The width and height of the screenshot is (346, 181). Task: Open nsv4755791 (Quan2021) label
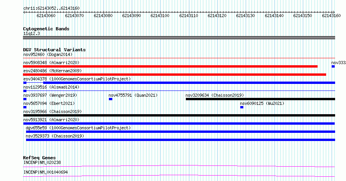pyautogui.click(x=133, y=95)
